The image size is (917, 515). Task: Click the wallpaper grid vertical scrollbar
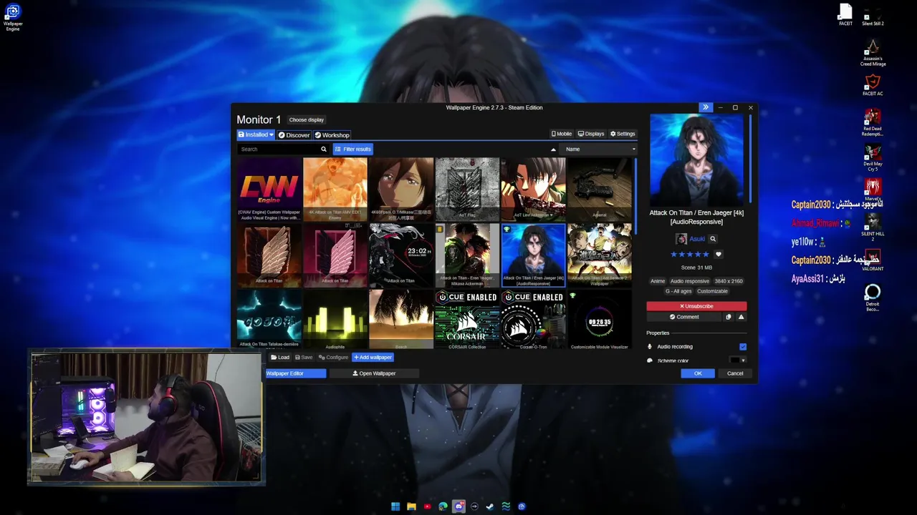click(x=635, y=197)
